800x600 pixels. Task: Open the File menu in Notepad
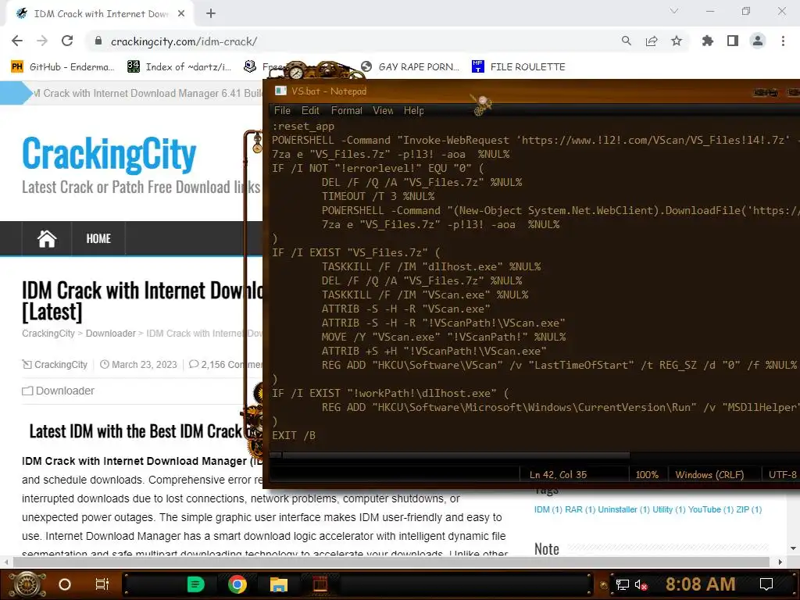coord(282,111)
